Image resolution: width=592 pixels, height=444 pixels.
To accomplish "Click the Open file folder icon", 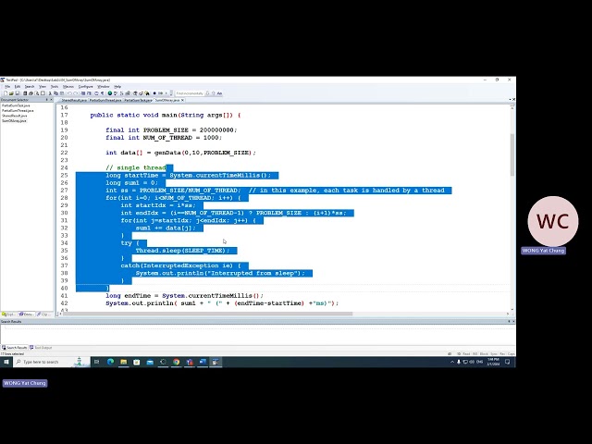I will 11,93.
